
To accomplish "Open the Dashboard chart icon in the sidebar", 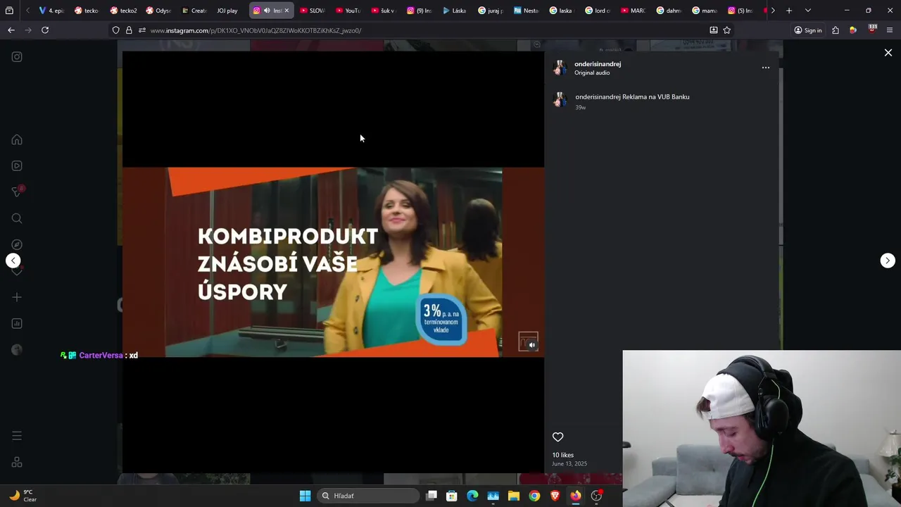I will tap(17, 323).
